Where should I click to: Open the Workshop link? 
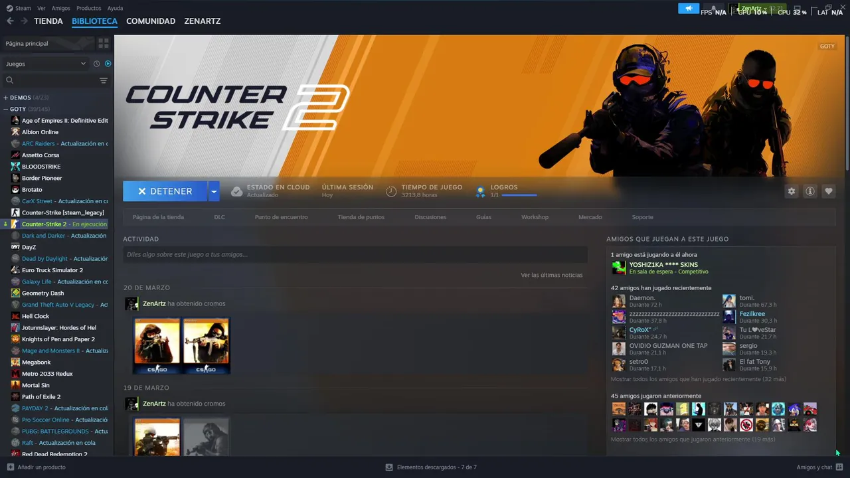tap(535, 217)
